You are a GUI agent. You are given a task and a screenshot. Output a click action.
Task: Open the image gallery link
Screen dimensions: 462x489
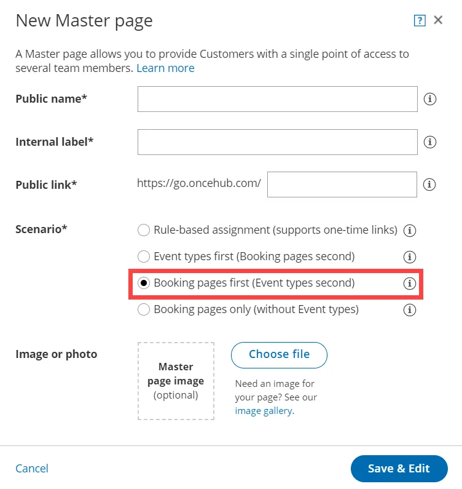click(x=264, y=411)
